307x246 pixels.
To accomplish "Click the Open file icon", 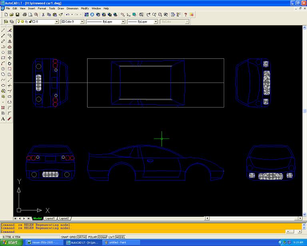I will click(x=12, y=14).
